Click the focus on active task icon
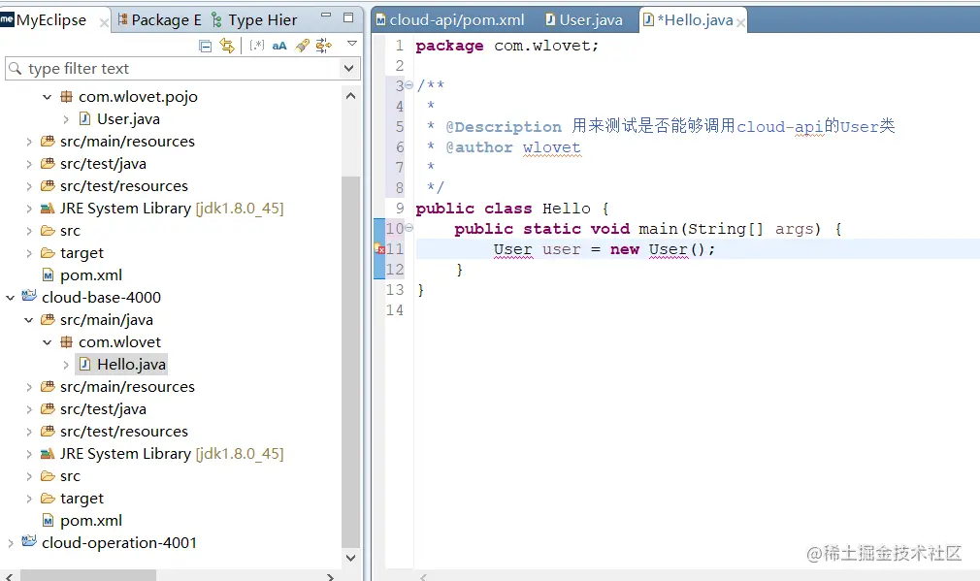The width and height of the screenshot is (980, 581). [x=324, y=46]
